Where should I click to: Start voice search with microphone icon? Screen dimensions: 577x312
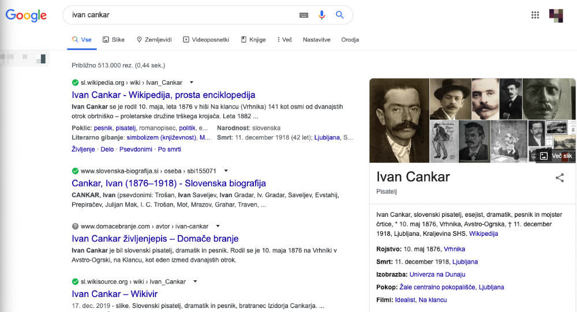point(321,15)
